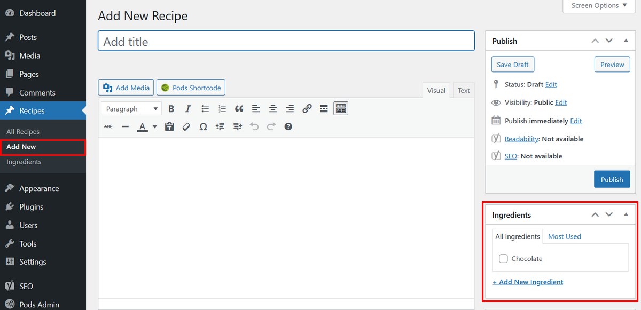Move Ingredients box up

pyautogui.click(x=595, y=214)
